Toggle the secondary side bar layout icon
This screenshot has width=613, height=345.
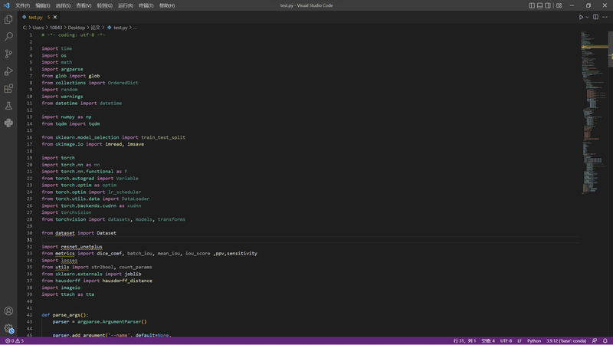click(x=548, y=5)
